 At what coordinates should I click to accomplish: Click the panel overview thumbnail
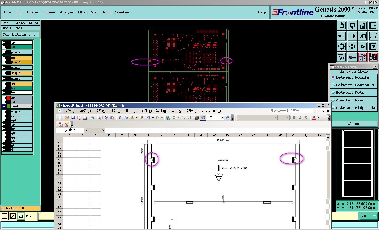357,164
